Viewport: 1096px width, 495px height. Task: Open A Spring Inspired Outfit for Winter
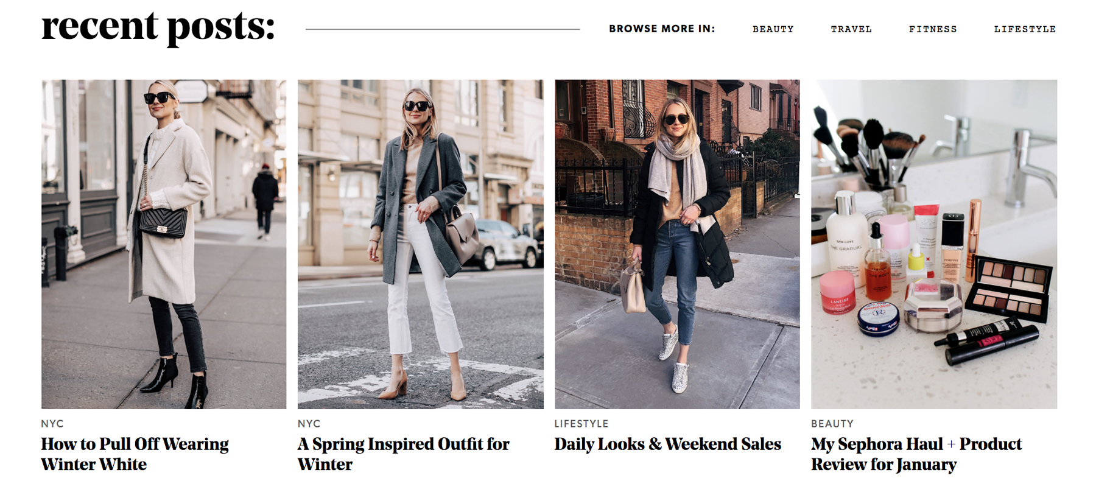tap(404, 454)
